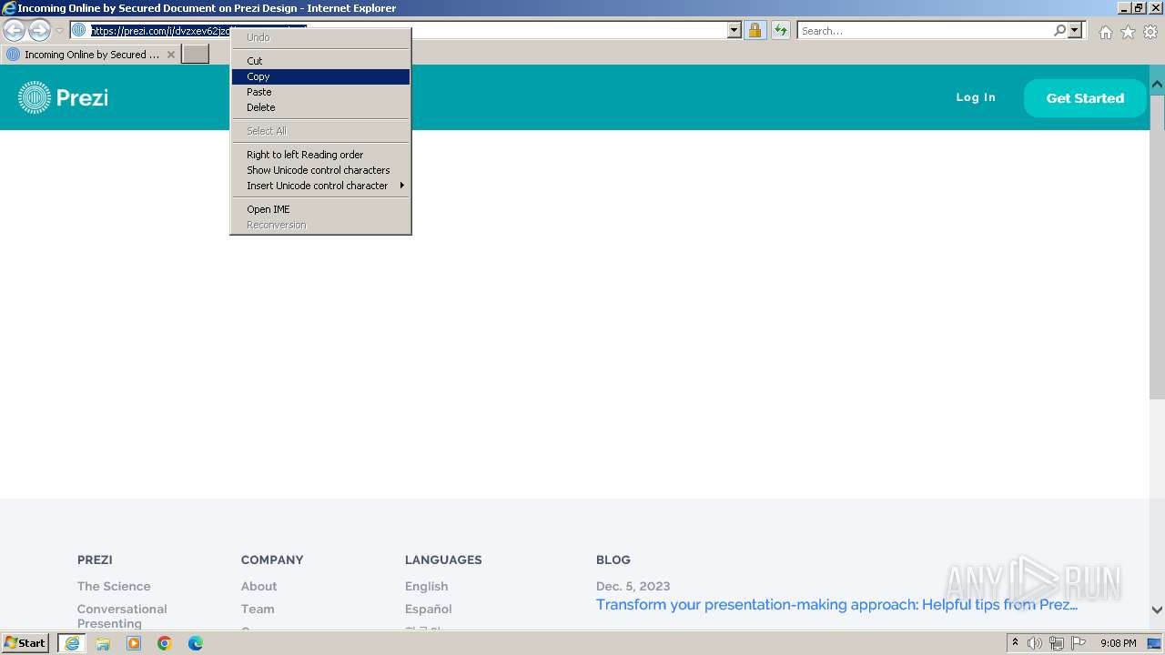1165x655 pixels.
Task: Select Open IME menu entry
Action: tap(320, 209)
